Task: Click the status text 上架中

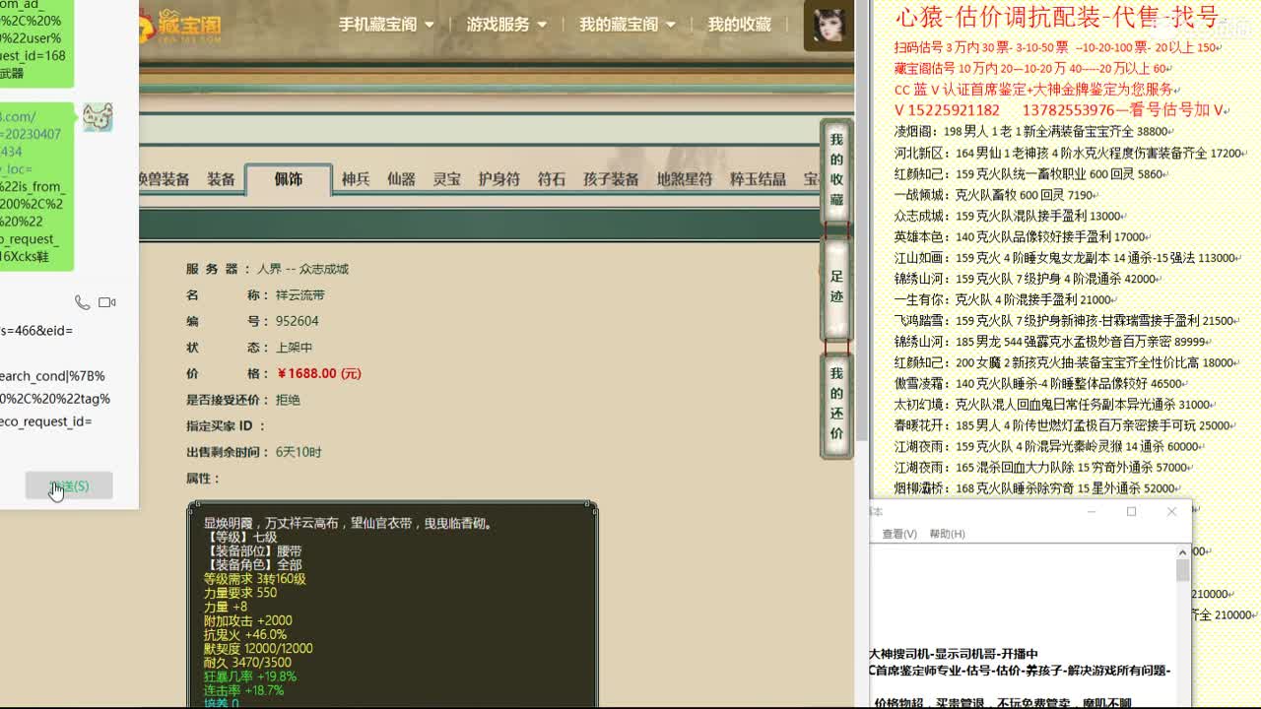Action: coord(294,348)
